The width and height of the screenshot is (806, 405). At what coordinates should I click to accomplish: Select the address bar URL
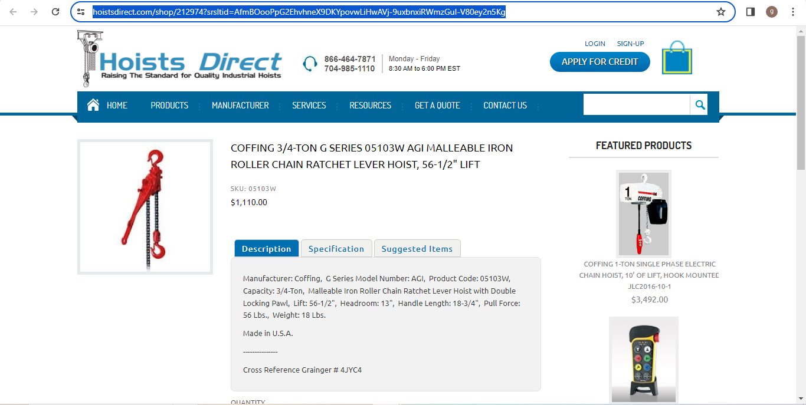[x=299, y=12]
